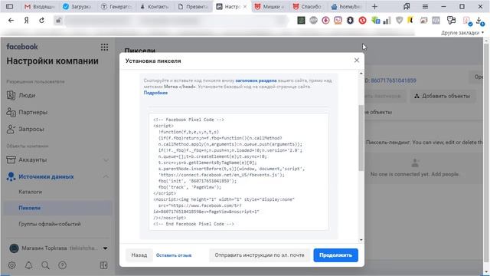Open settings gear icon in sidebar footer
The width and height of the screenshot is (490, 276).
coord(12,265)
